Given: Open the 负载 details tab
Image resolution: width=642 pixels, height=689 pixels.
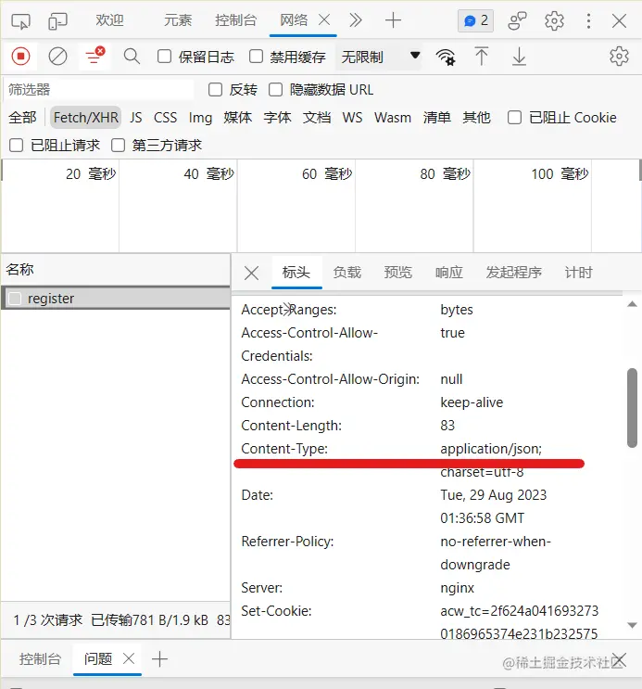Looking at the screenshot, I should 346,273.
